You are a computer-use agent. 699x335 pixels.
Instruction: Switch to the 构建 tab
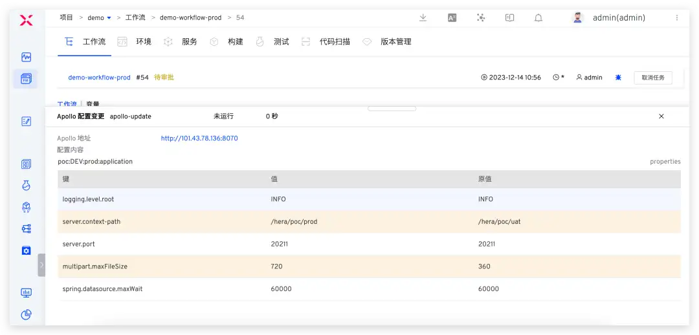227,42
